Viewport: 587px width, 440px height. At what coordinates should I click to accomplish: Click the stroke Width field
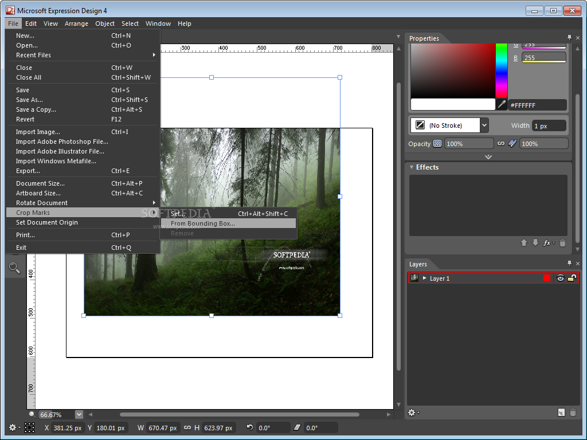coord(549,125)
